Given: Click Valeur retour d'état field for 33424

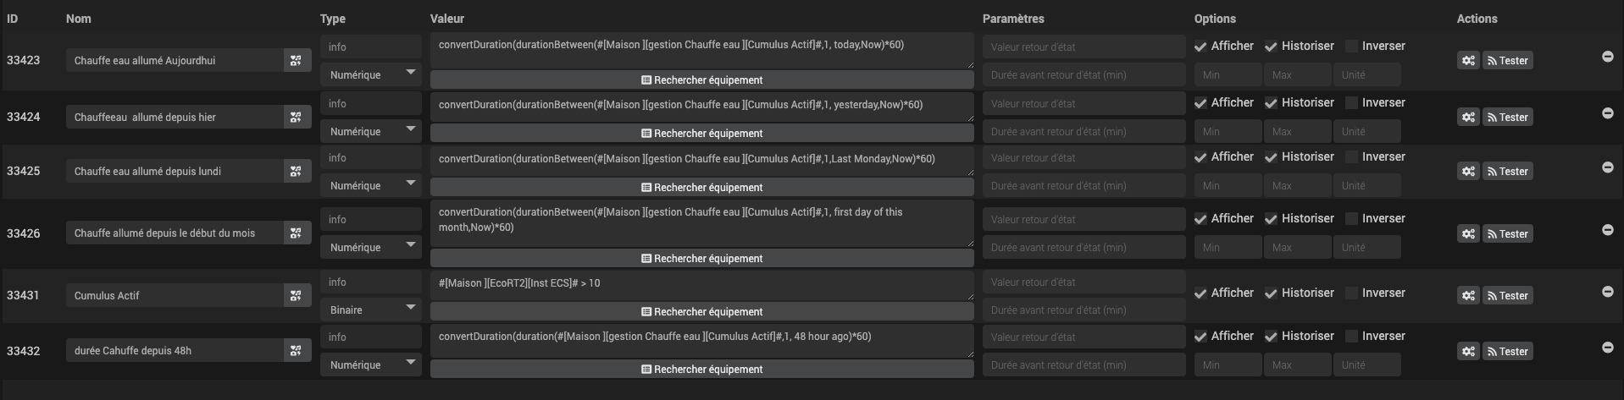Looking at the screenshot, I should tap(1084, 103).
